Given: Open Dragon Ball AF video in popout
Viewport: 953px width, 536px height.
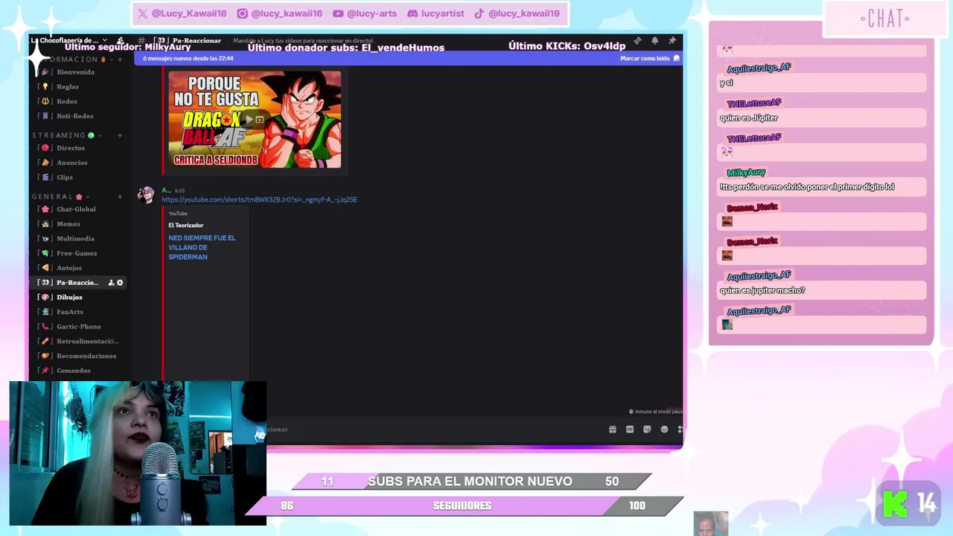Looking at the screenshot, I should click(x=260, y=119).
